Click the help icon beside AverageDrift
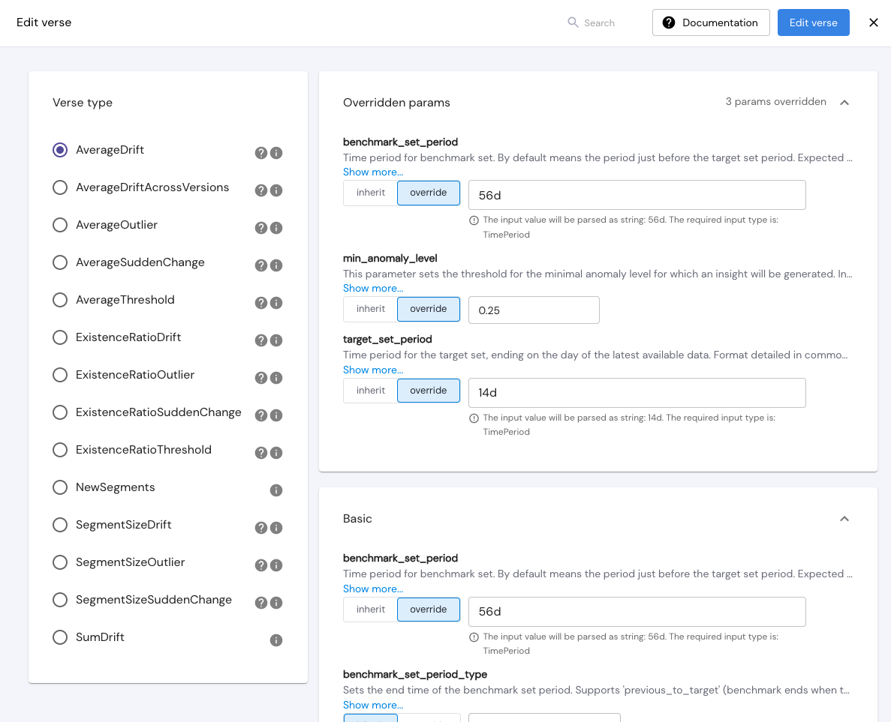 click(x=261, y=153)
